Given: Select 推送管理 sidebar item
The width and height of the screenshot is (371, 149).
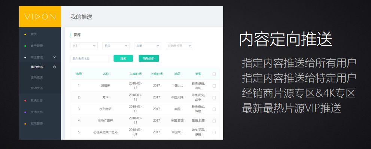Looking at the screenshot, I should (37, 57).
